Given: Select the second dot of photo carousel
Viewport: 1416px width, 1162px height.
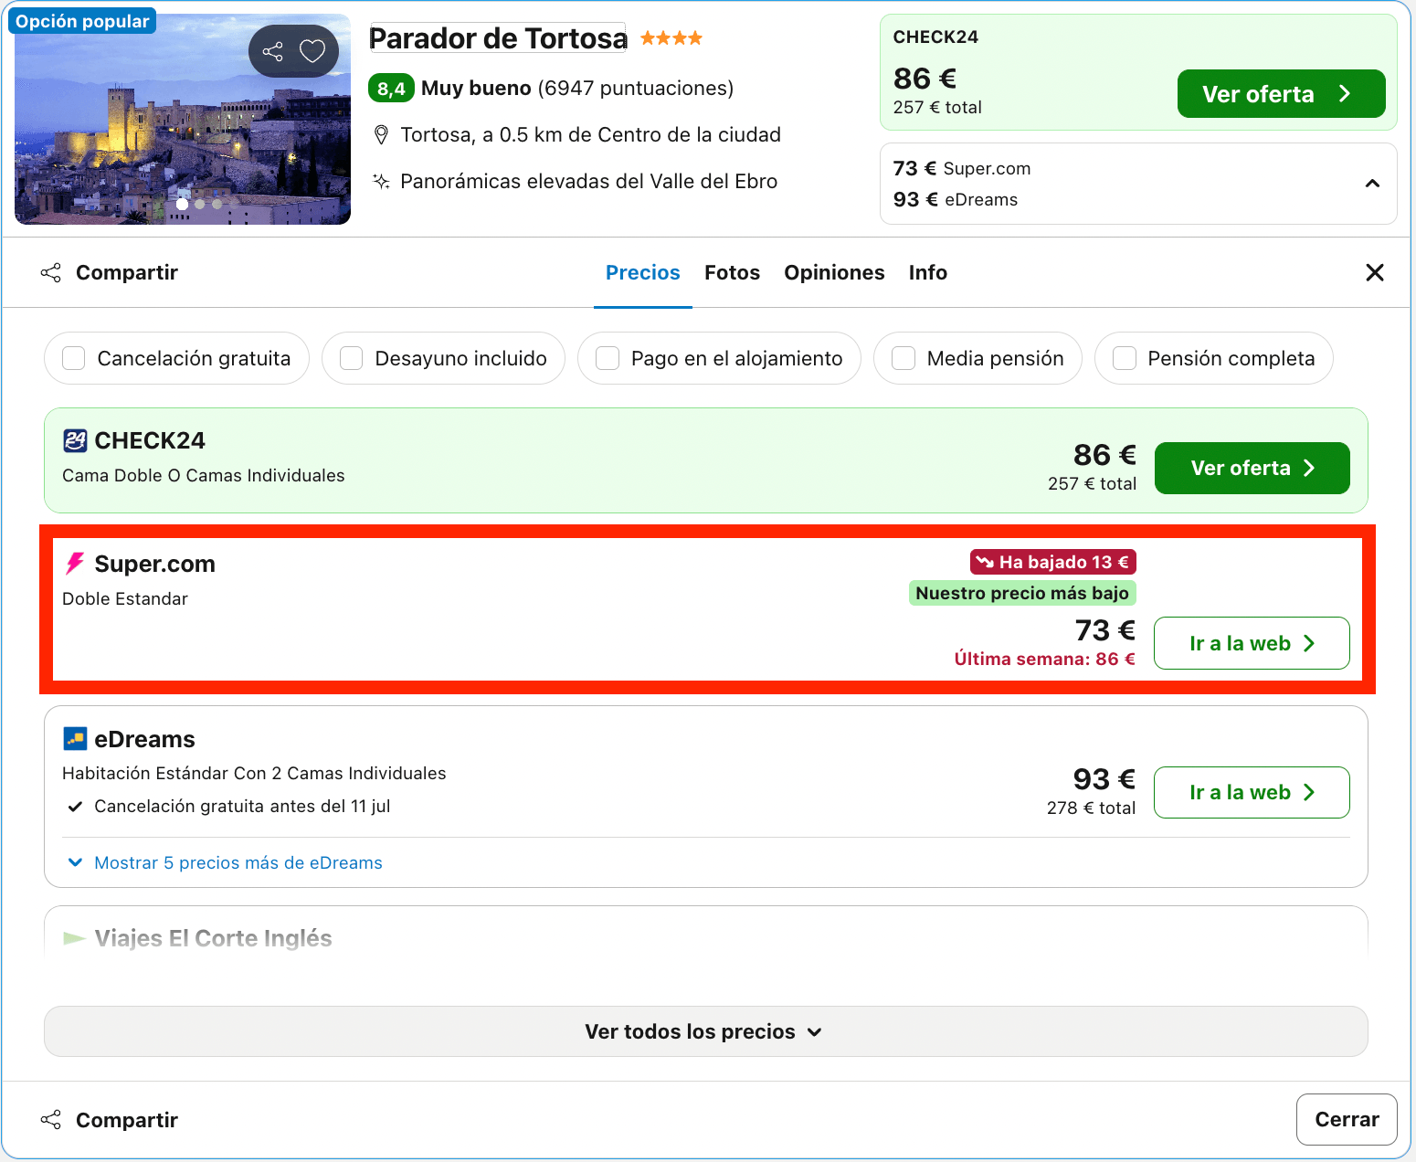Looking at the screenshot, I should 199,204.
